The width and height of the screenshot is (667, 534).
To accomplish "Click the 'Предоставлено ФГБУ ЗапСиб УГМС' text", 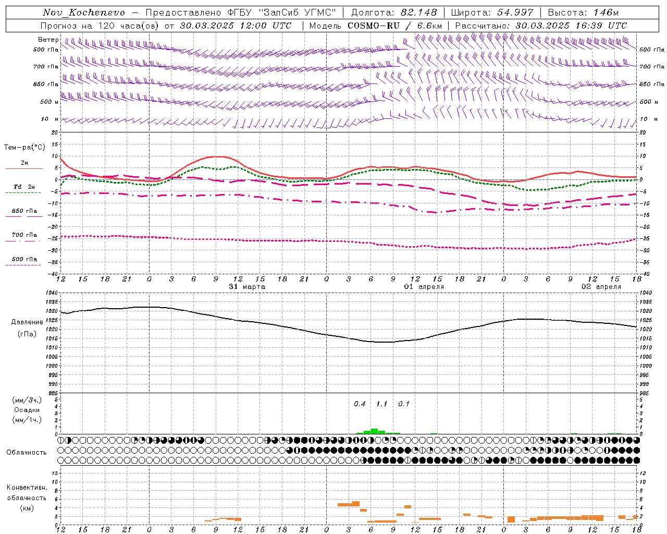I will [x=241, y=13].
